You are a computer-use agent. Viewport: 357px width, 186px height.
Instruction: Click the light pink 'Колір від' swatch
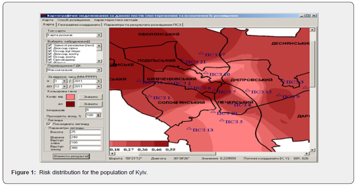70,96
